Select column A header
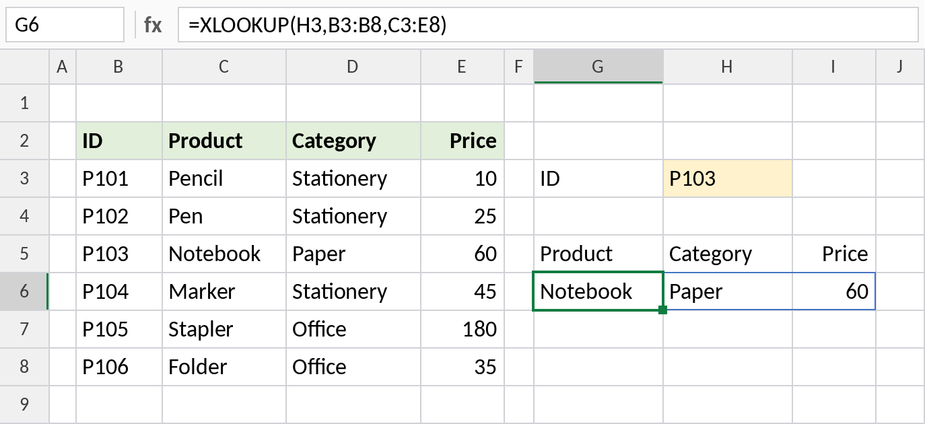925x424 pixels. (x=63, y=66)
